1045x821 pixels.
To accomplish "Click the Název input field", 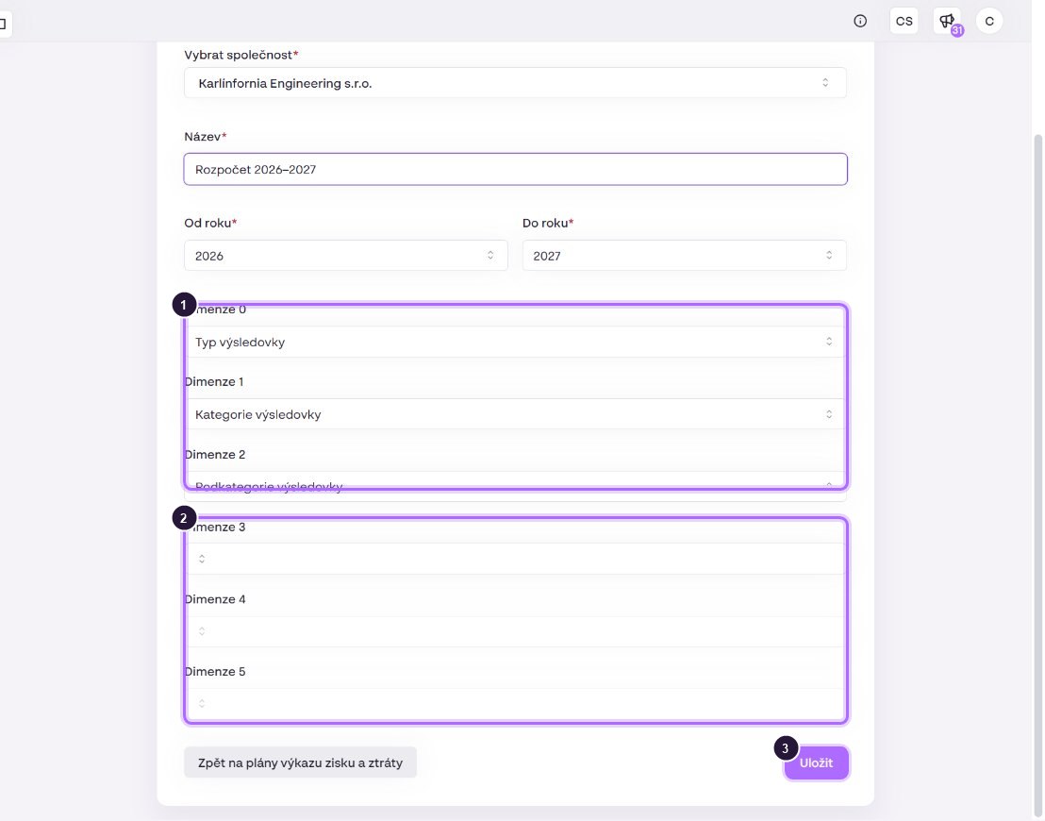I will (515, 170).
